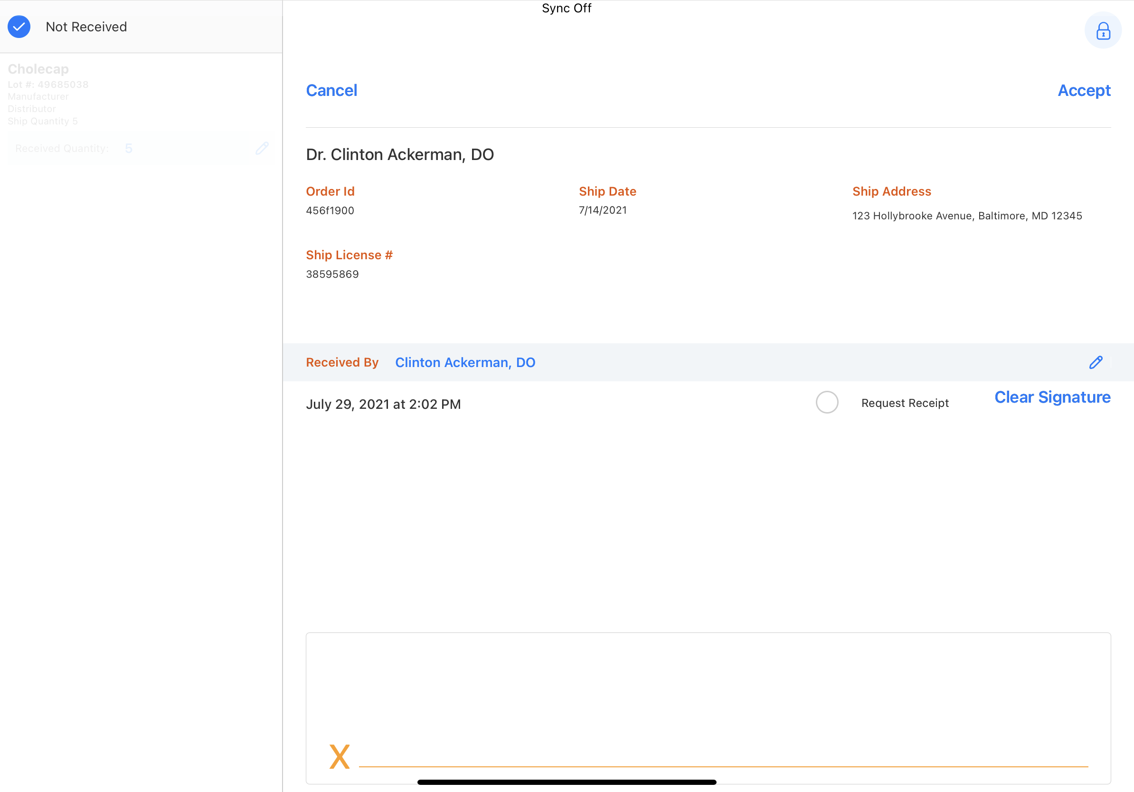Click the Clinton Ackerman, DO receiver name

pos(465,362)
